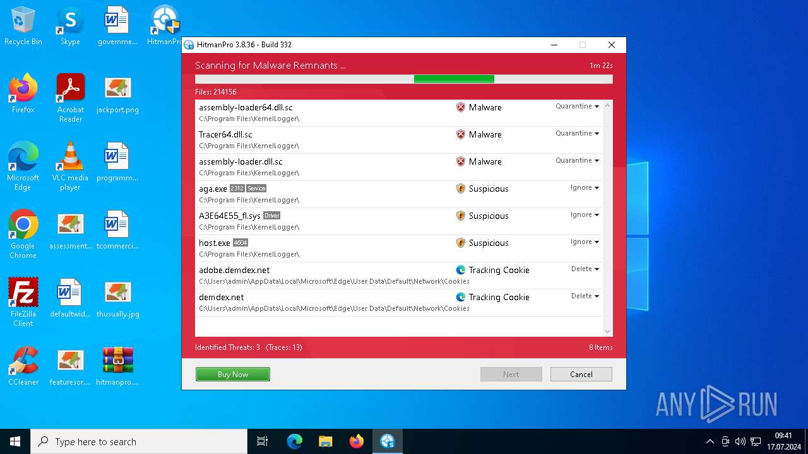The width and height of the screenshot is (808, 454).
Task: Open VLC media player shortcut
Action: 70,166
